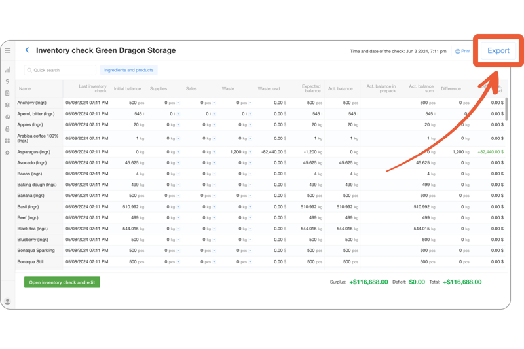Expand Asparagus waste 1,200 kg arrow
The image size is (524, 349).
250,152
